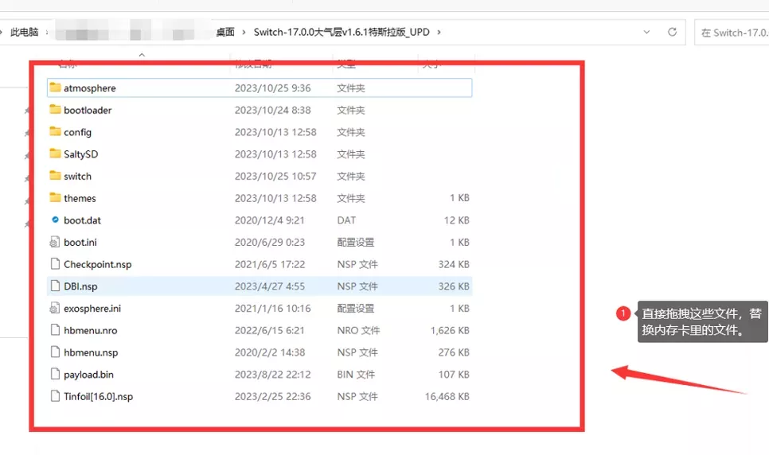Select the themes folder icon

pos(56,198)
